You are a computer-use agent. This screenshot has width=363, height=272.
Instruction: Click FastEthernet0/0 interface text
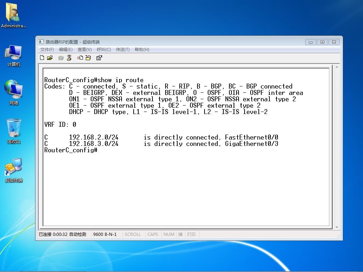(x=251, y=137)
